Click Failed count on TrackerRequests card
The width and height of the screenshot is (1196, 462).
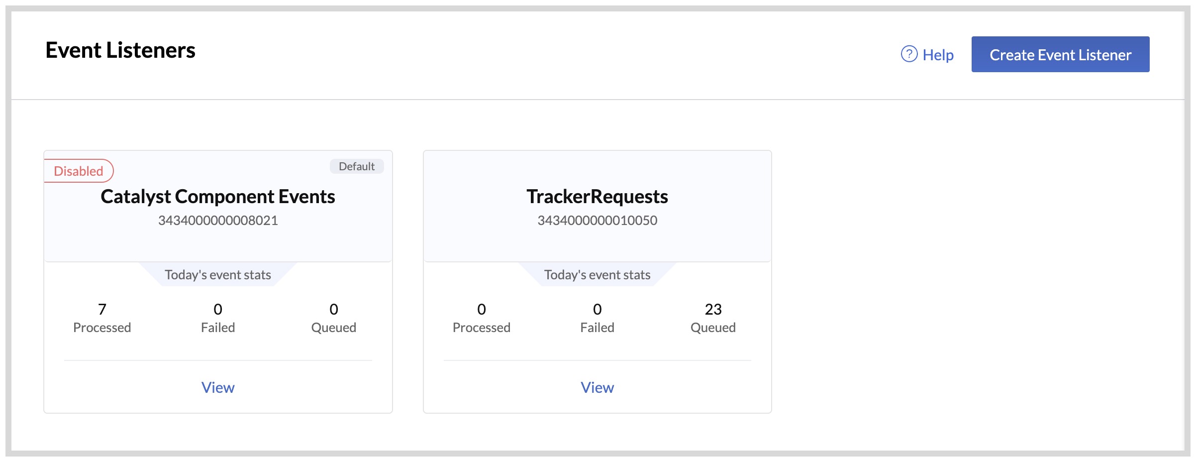(x=597, y=310)
